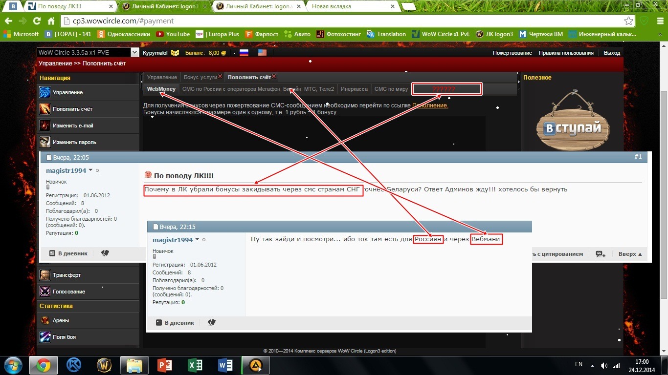Switch to the СМС по миру tab
Image resolution: width=668 pixels, height=375 pixels.
(x=391, y=89)
